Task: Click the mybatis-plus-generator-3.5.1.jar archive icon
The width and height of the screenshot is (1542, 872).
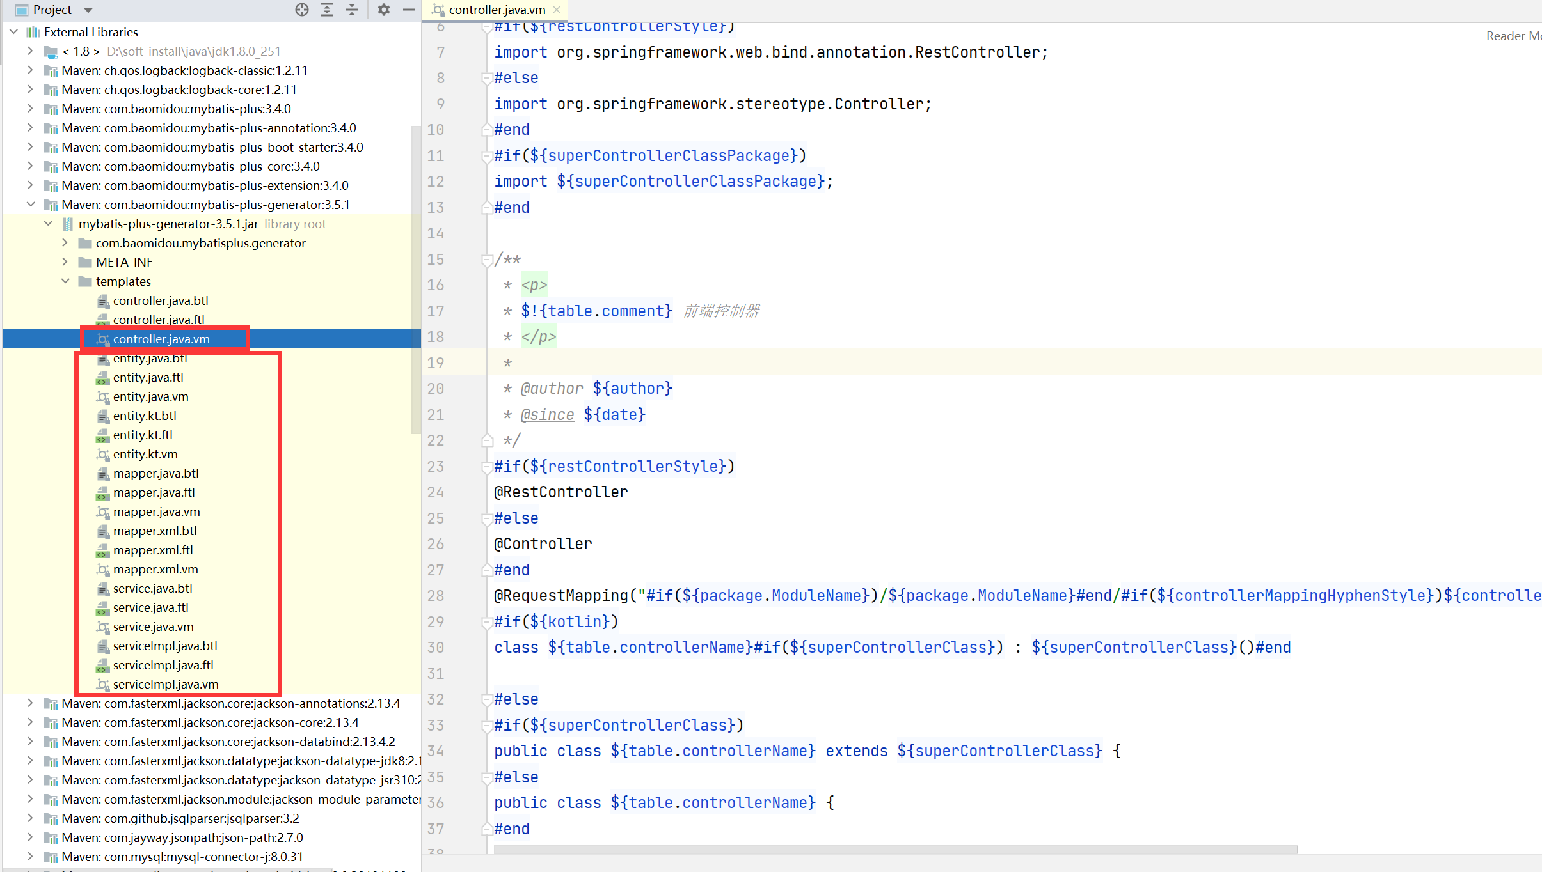Action: 68,224
